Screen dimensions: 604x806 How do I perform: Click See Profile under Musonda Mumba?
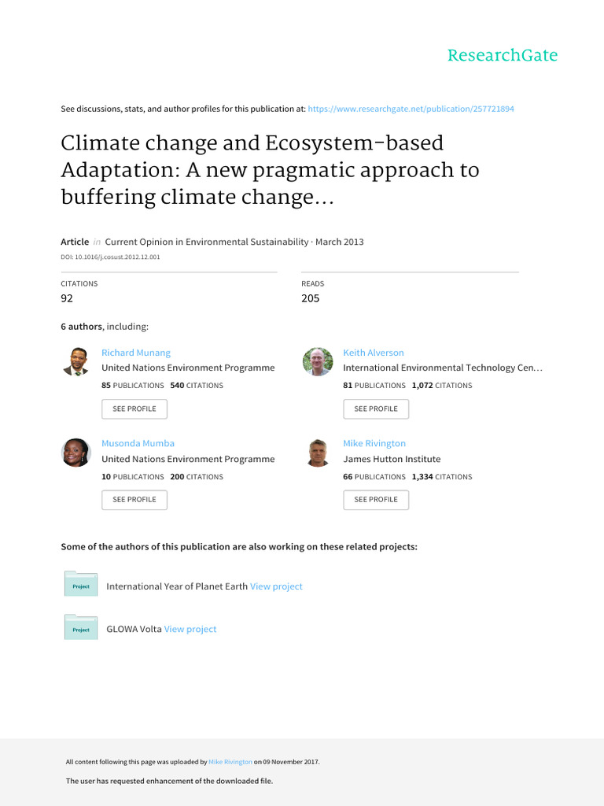[134, 500]
